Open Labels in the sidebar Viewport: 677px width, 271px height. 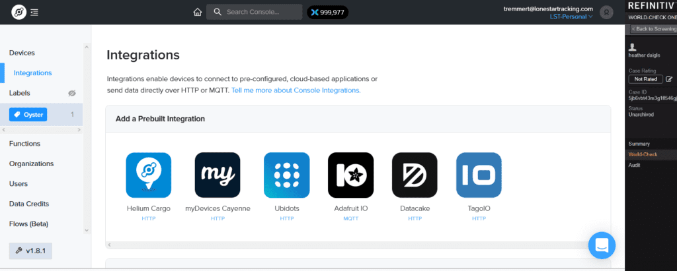coord(19,93)
